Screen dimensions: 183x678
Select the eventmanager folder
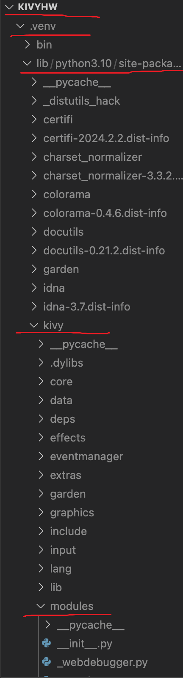[86, 456]
